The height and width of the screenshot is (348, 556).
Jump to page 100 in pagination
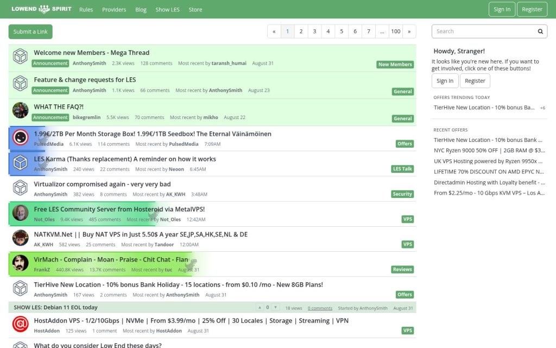[396, 31]
